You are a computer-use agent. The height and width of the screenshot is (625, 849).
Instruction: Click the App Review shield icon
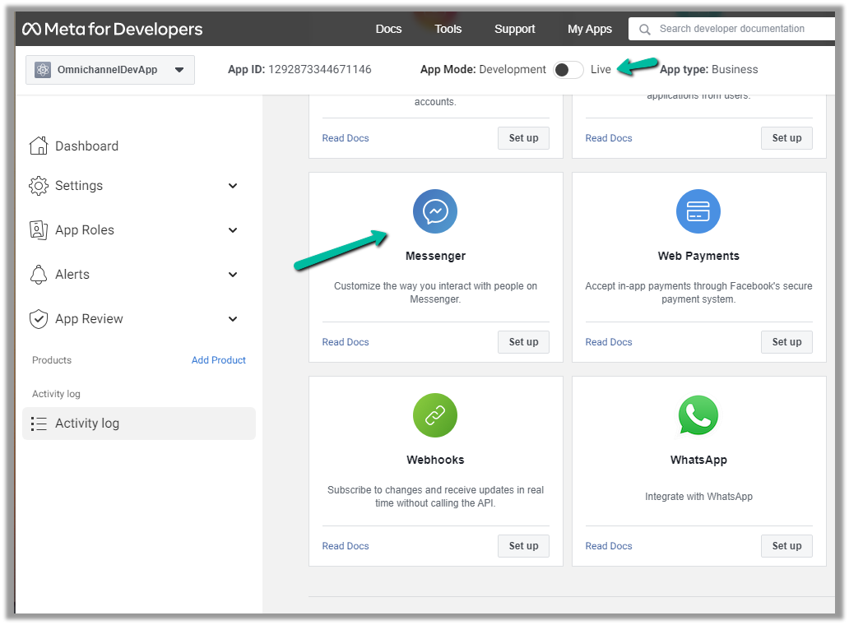[x=39, y=319]
